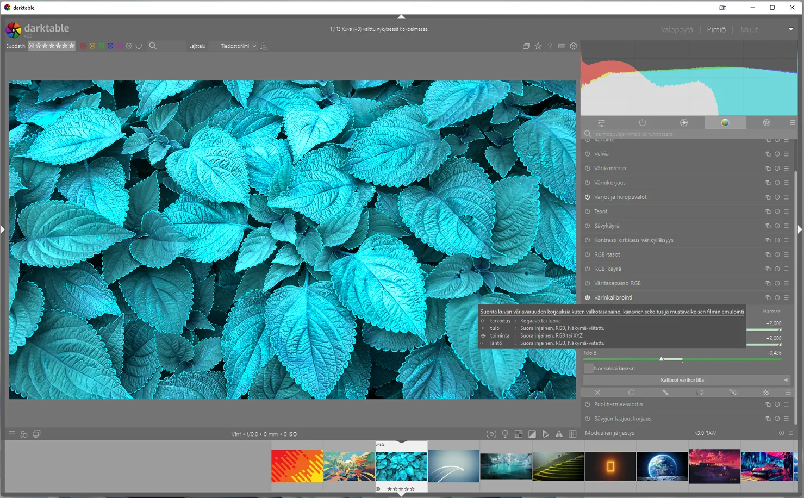Select the Harmaa channel tab

coord(771,312)
